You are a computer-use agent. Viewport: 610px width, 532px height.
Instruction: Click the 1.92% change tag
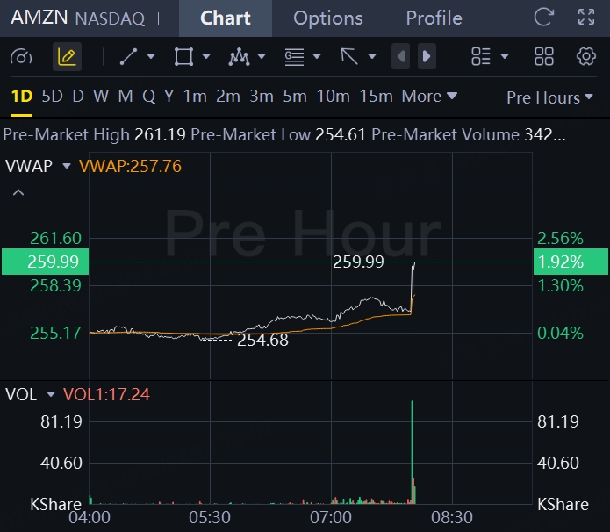[x=571, y=262]
